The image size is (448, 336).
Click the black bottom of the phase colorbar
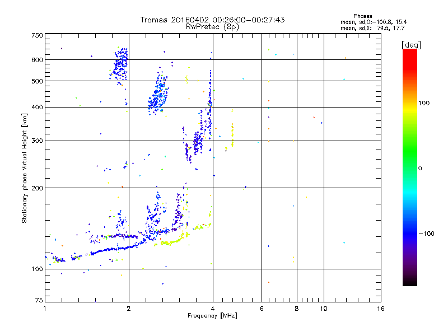point(410,282)
